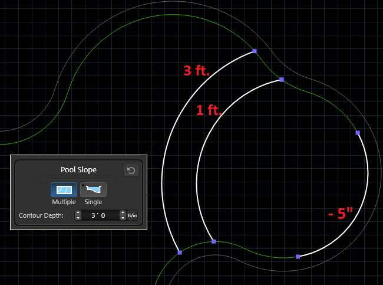
Task: Select the bottom control point of 1 ft. contour
Action: click(x=213, y=241)
